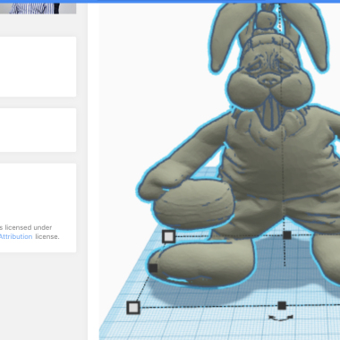Image resolution: width=340 pixels, height=340 pixels.
Task: Click the middle blank white card
Action: [x=38, y=130]
